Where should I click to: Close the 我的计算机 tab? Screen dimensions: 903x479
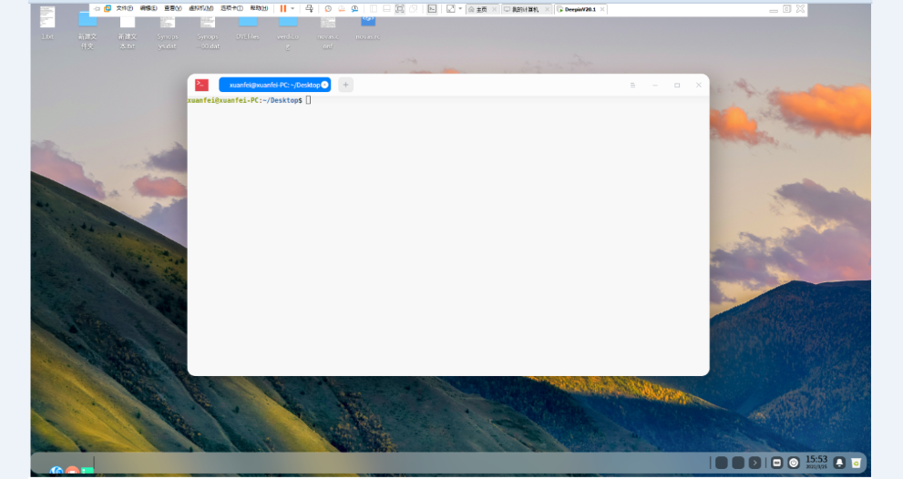point(547,9)
